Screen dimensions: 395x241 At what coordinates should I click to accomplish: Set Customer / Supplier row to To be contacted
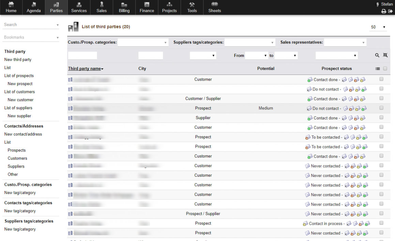pos(356,99)
